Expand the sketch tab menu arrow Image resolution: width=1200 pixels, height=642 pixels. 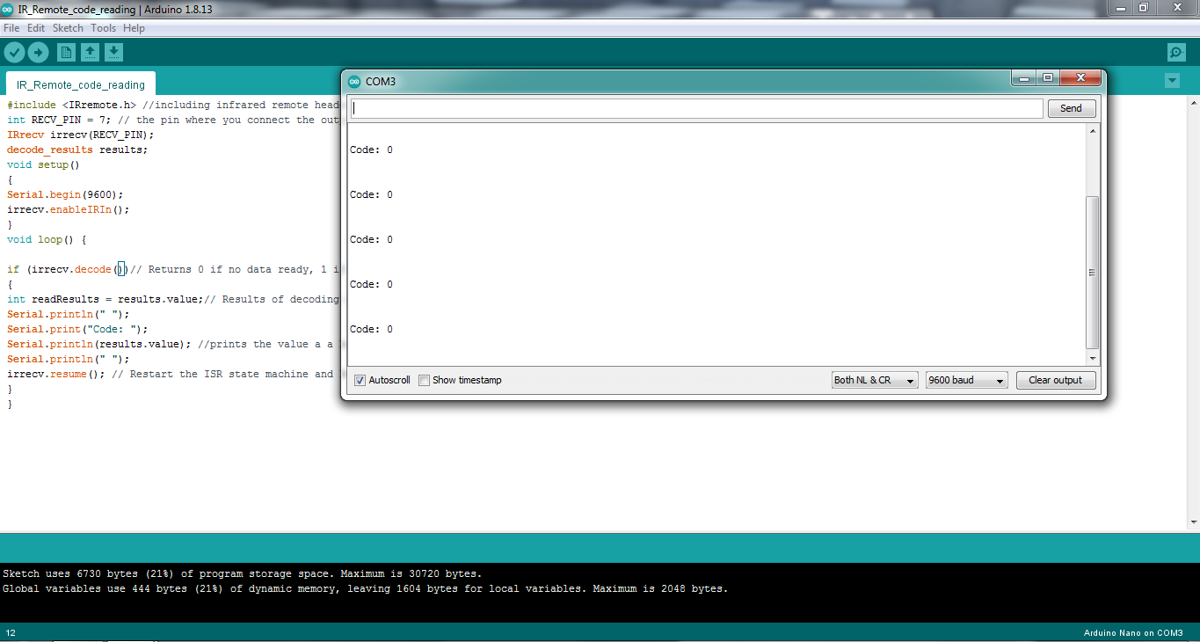(1172, 81)
